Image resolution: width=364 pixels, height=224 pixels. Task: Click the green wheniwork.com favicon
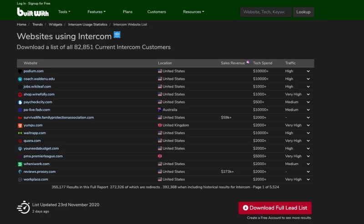tap(20, 164)
